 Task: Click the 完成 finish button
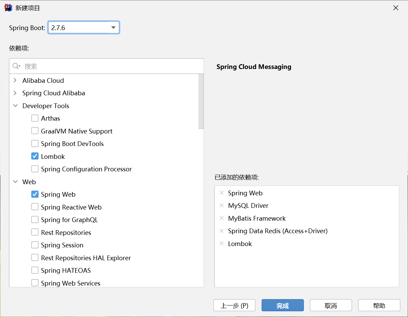[283, 306]
